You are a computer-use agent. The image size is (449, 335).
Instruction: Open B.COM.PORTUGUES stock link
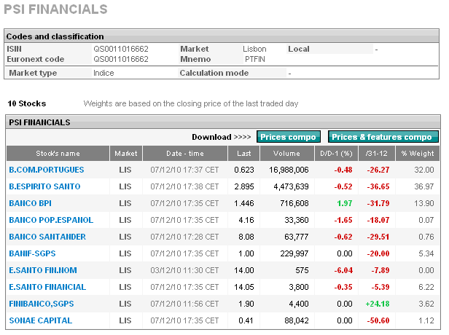(47, 170)
